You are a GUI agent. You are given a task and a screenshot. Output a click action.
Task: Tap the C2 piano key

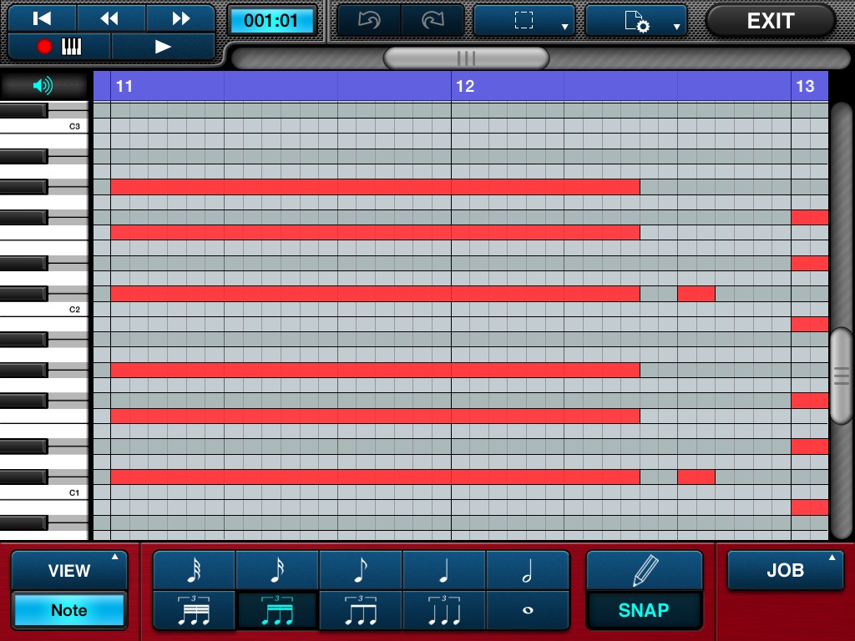tap(43, 309)
